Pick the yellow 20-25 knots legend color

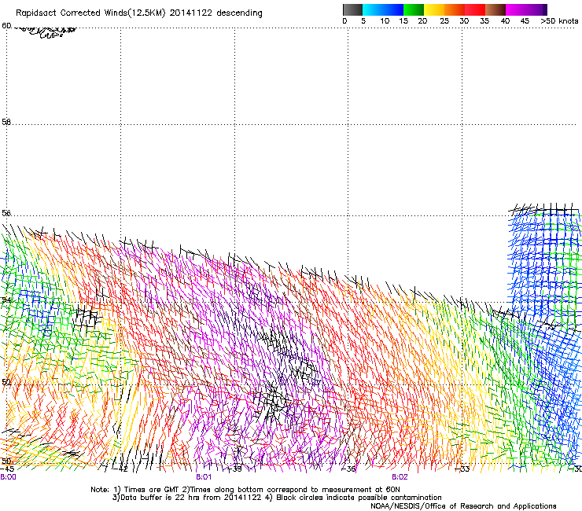pyautogui.click(x=434, y=9)
